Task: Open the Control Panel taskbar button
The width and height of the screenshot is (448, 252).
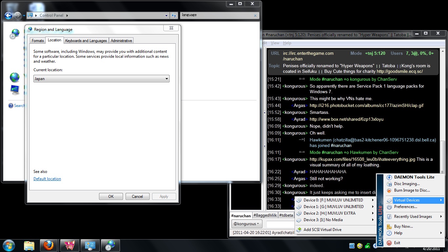Action: tap(90, 245)
